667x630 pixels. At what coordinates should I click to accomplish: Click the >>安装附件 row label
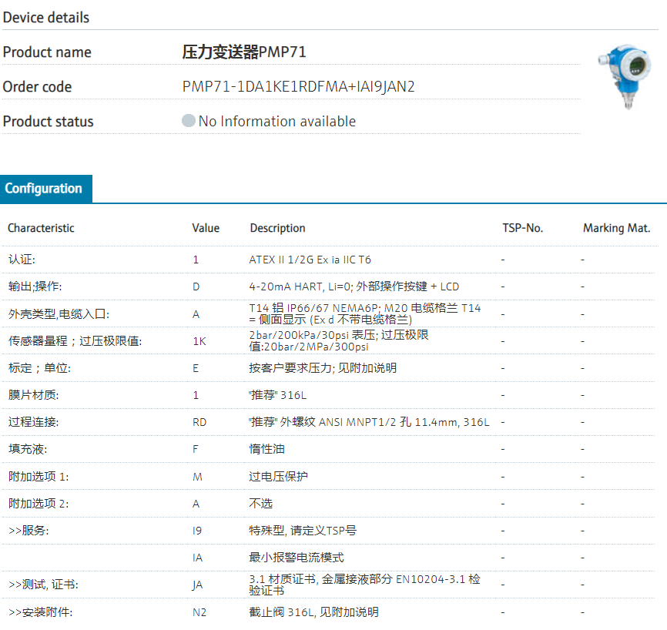(x=40, y=612)
